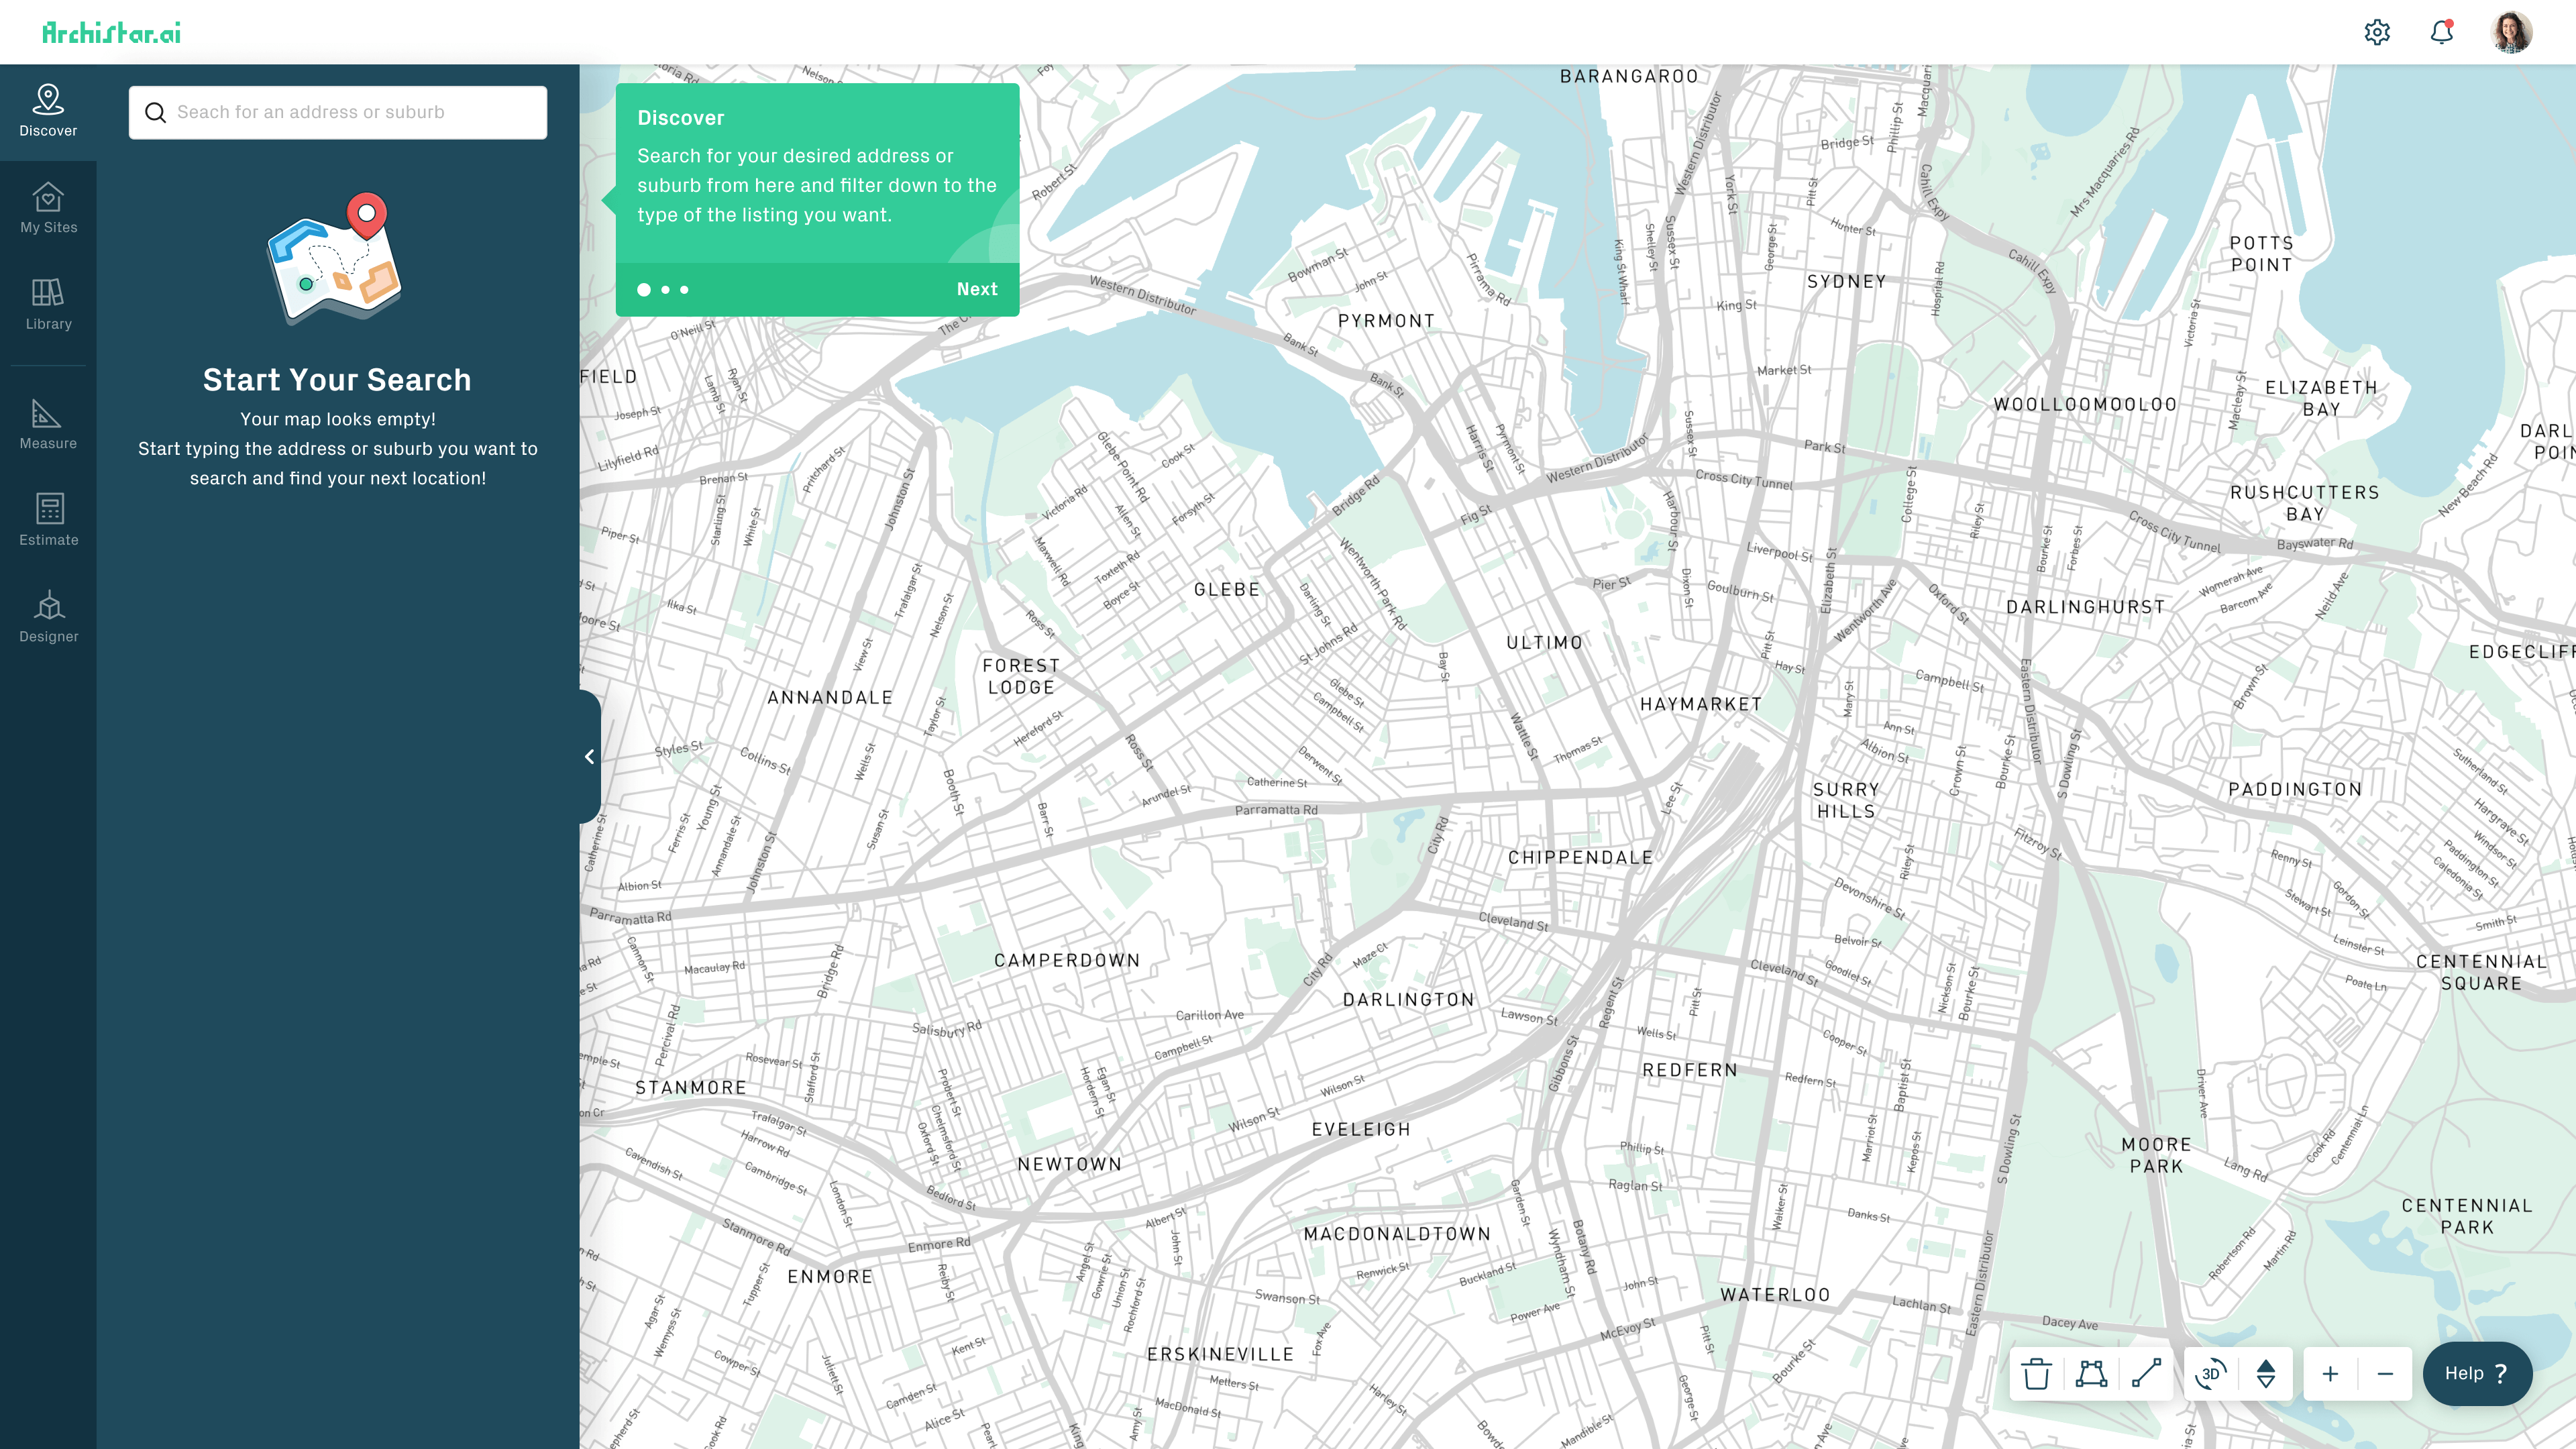Open the settings gear menu
Viewport: 2576px width, 1449px height.
tap(2378, 32)
